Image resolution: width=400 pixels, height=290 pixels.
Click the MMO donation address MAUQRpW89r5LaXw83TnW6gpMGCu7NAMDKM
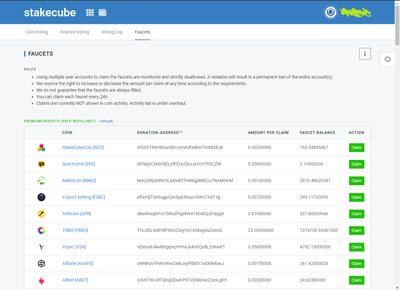pos(185,180)
